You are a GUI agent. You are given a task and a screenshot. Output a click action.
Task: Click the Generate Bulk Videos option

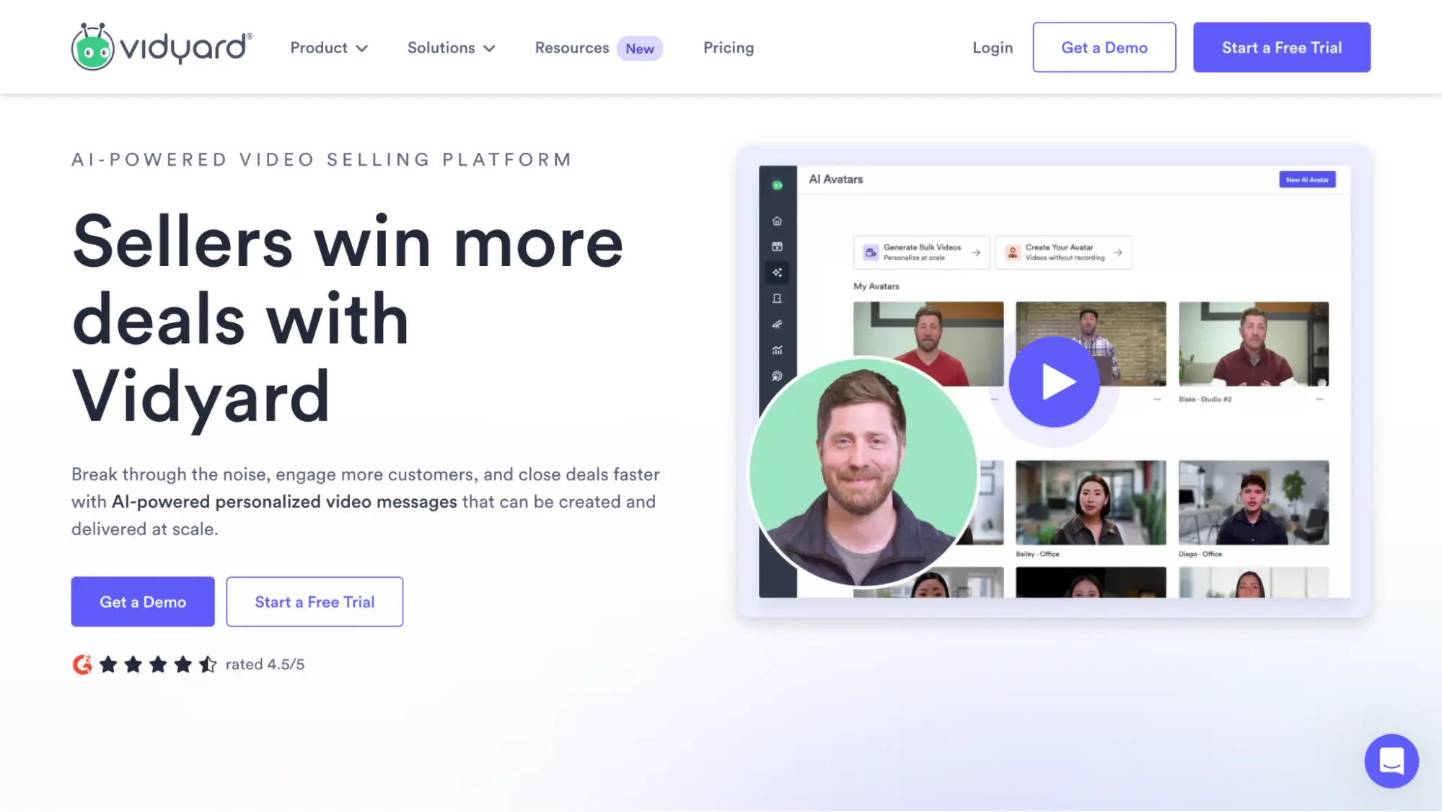[x=920, y=252]
